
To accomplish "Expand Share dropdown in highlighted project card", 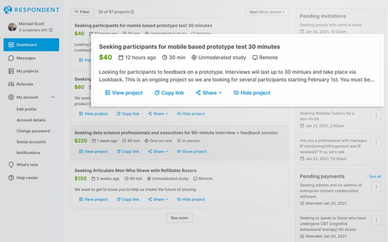I will pyautogui.click(x=209, y=93).
